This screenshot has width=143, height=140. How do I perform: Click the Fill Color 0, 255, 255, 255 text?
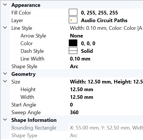pyautogui.click(x=100, y=13)
